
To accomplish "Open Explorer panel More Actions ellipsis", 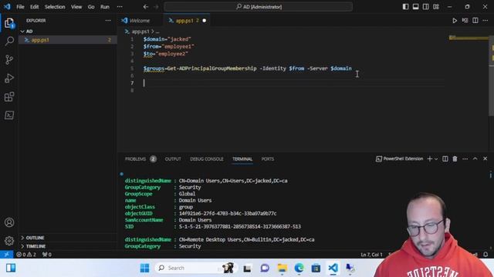I will pyautogui.click(x=108, y=21).
